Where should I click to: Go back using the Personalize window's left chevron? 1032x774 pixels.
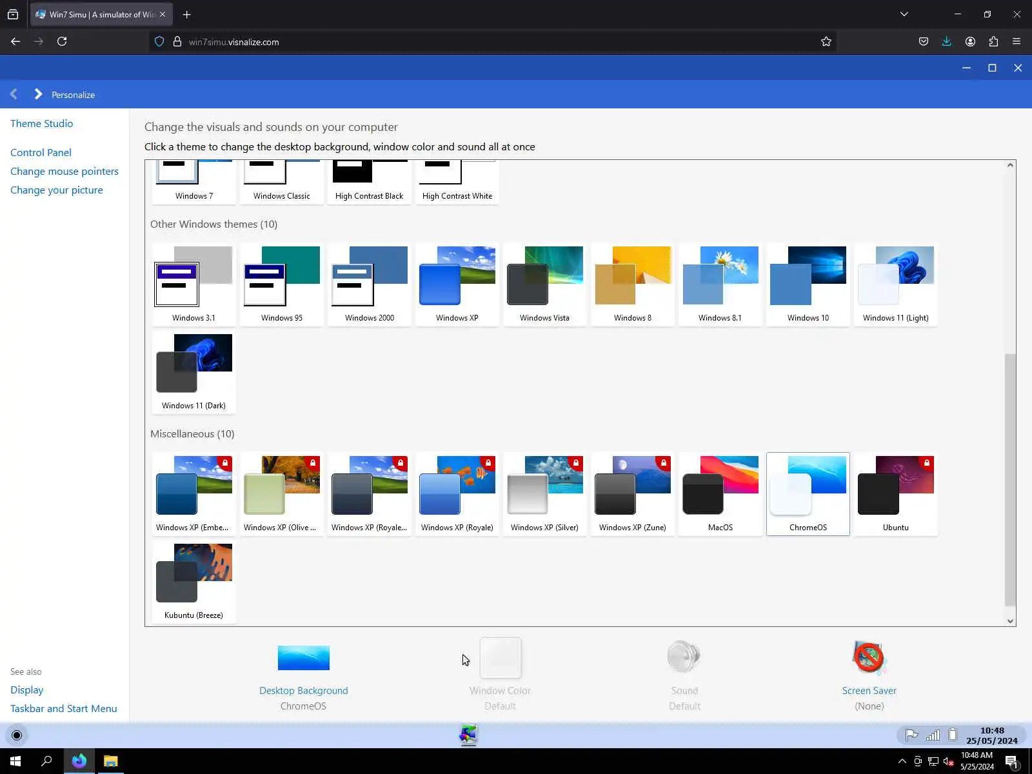[x=14, y=94]
